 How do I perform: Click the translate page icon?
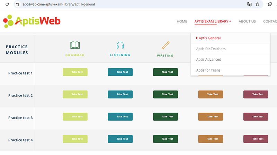[x=249, y=4]
